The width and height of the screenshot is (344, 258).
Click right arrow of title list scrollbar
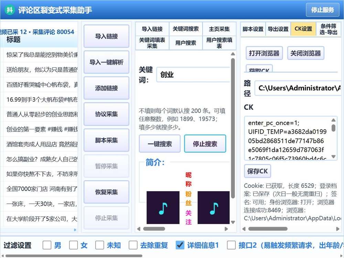click(x=75, y=230)
